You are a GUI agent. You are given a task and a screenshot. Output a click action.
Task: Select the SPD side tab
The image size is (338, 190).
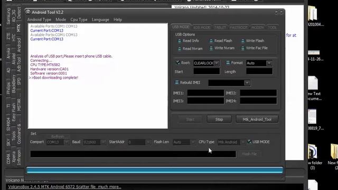pyautogui.click(x=19, y=81)
